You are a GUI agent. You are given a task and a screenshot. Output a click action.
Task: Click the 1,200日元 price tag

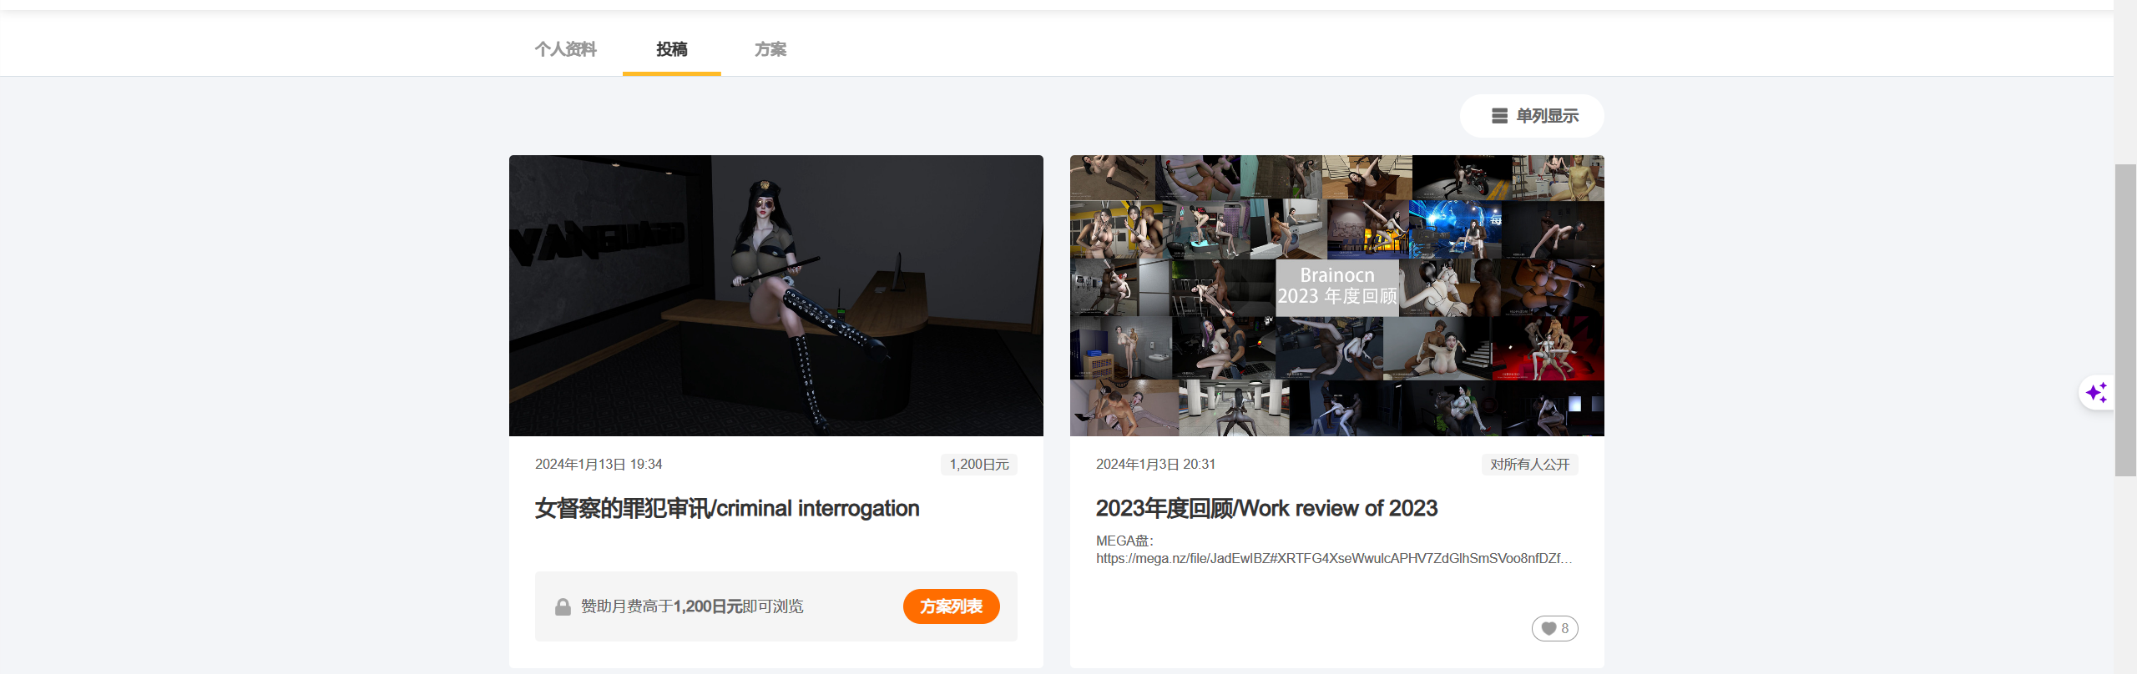click(x=979, y=465)
